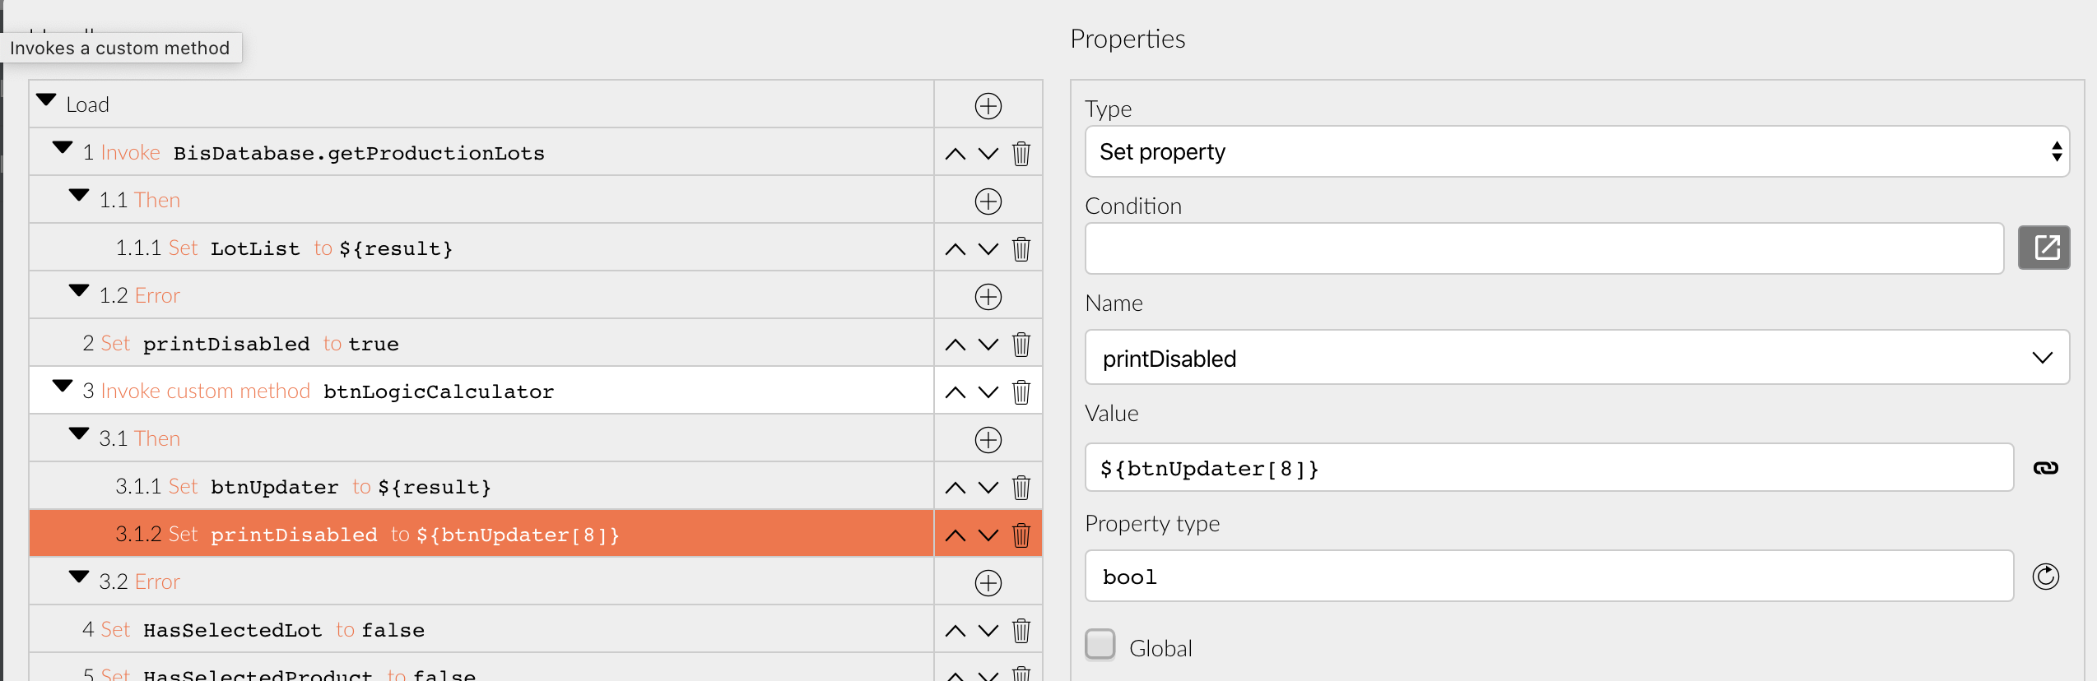Delete the Invoke BisDatabase.getProductionLots action
The image size is (2097, 681).
[x=1021, y=154]
